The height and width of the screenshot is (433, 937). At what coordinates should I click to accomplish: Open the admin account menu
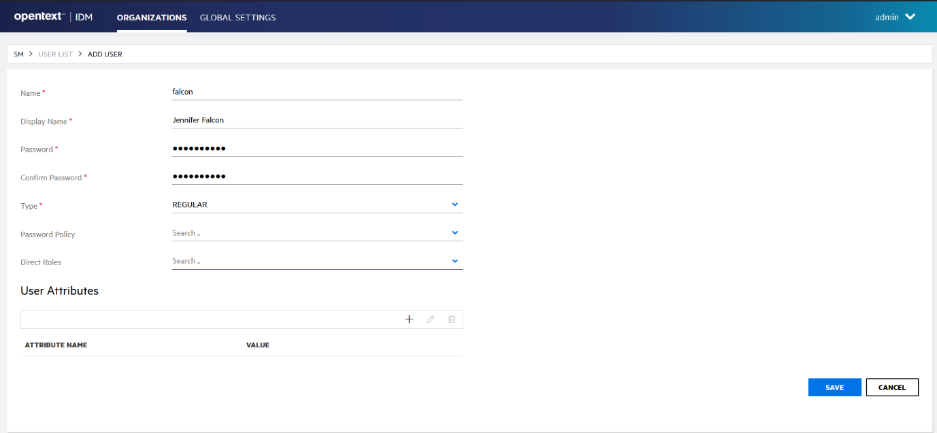[895, 17]
